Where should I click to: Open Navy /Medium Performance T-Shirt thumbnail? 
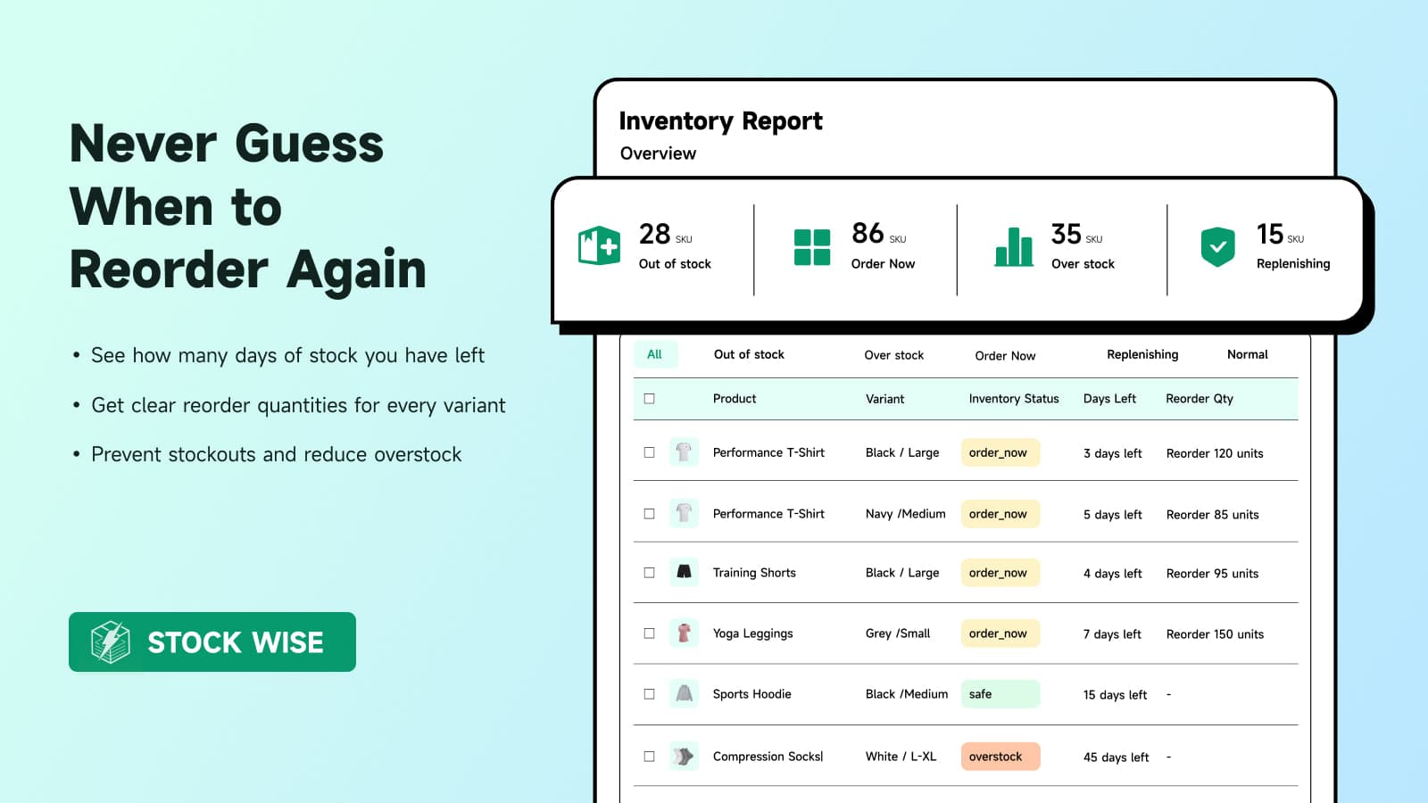click(684, 513)
